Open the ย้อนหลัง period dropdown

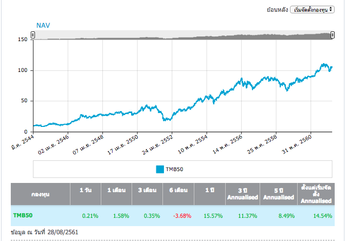(312, 9)
